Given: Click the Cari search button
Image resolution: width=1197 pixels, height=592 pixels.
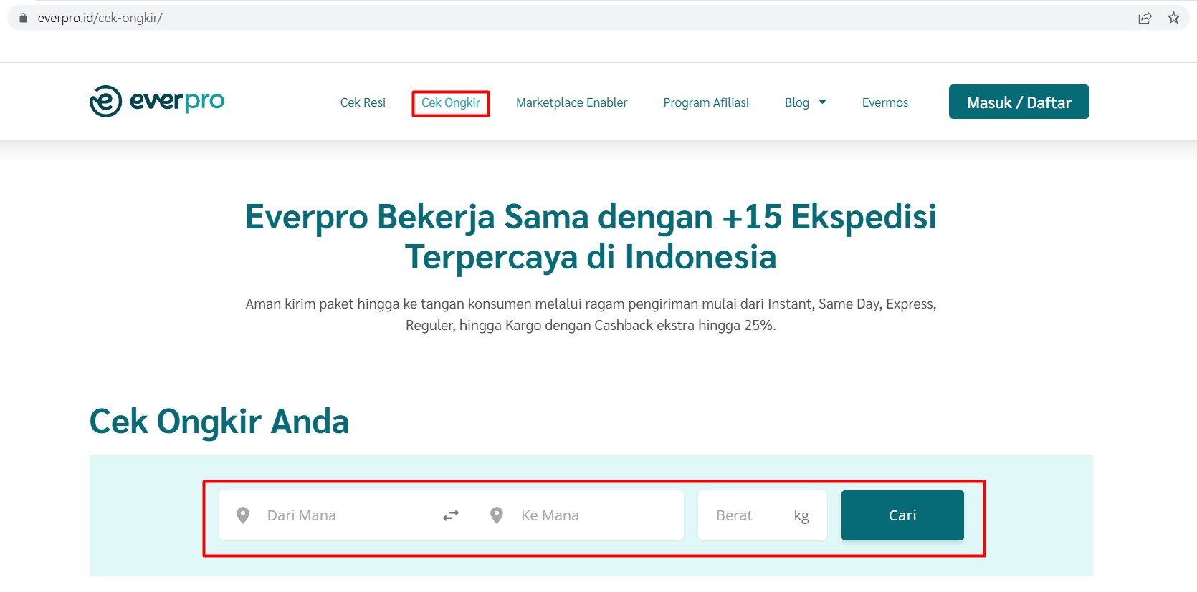Looking at the screenshot, I should 902,515.
